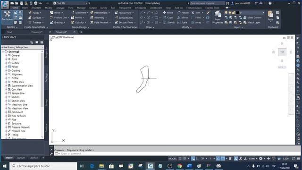The height and width of the screenshot is (170, 302).
Task: Click the Move tool in Modify panel
Action: click(x=168, y=13)
